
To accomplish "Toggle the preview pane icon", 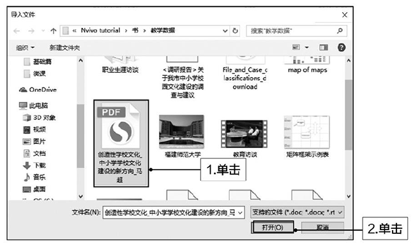I will [324, 48].
